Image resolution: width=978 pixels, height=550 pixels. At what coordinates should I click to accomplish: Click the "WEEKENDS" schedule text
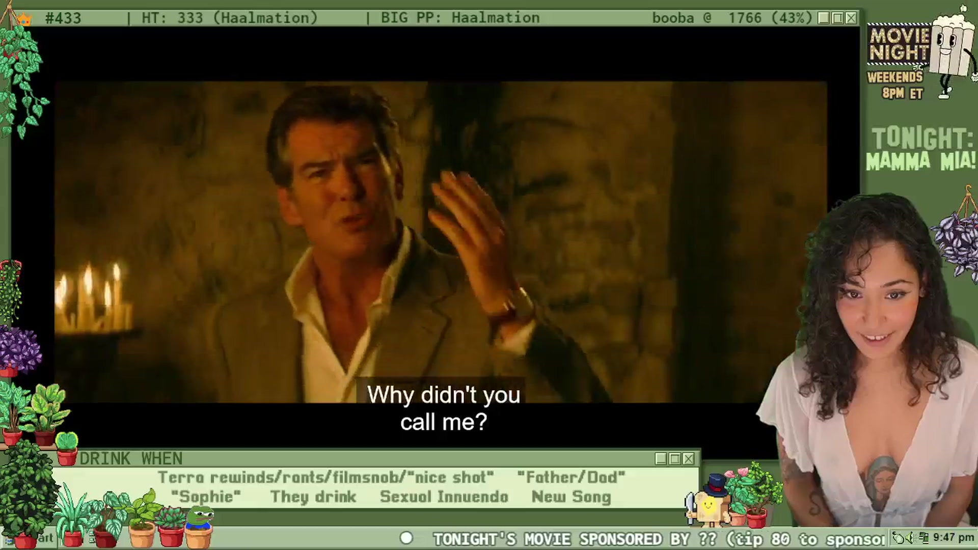pyautogui.click(x=895, y=77)
